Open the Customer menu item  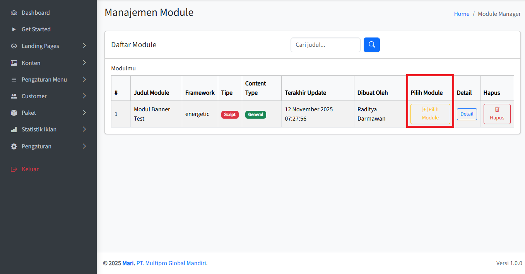coord(34,96)
